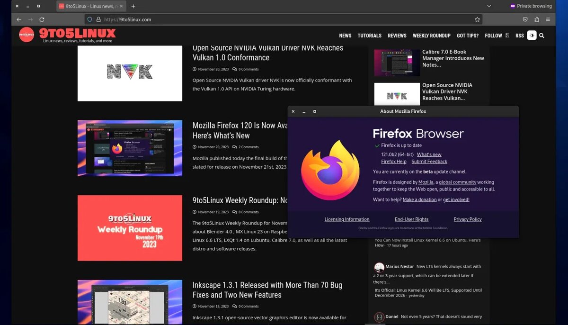The image size is (568, 325).
Task: Click the Marius Nestor commenter name
Action: click(399, 266)
